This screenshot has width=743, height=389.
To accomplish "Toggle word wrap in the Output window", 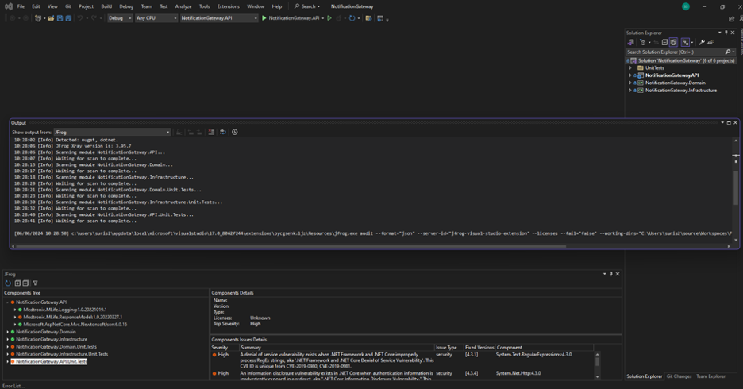I will (x=223, y=132).
